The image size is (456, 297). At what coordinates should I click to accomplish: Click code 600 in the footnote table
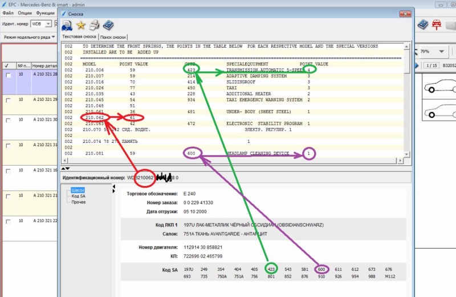191,153
